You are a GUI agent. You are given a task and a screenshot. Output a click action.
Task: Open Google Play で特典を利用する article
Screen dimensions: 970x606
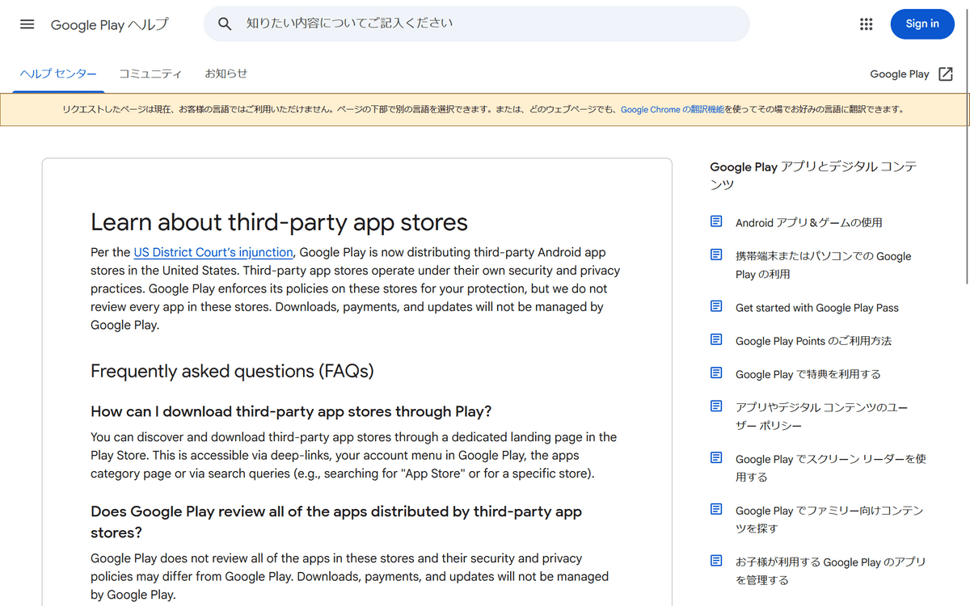808,374
